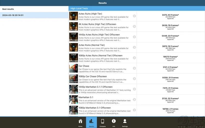Open details arrow for Aztec Ruins (Normal Tier)
205x128 pixels.
[x=134, y=47]
